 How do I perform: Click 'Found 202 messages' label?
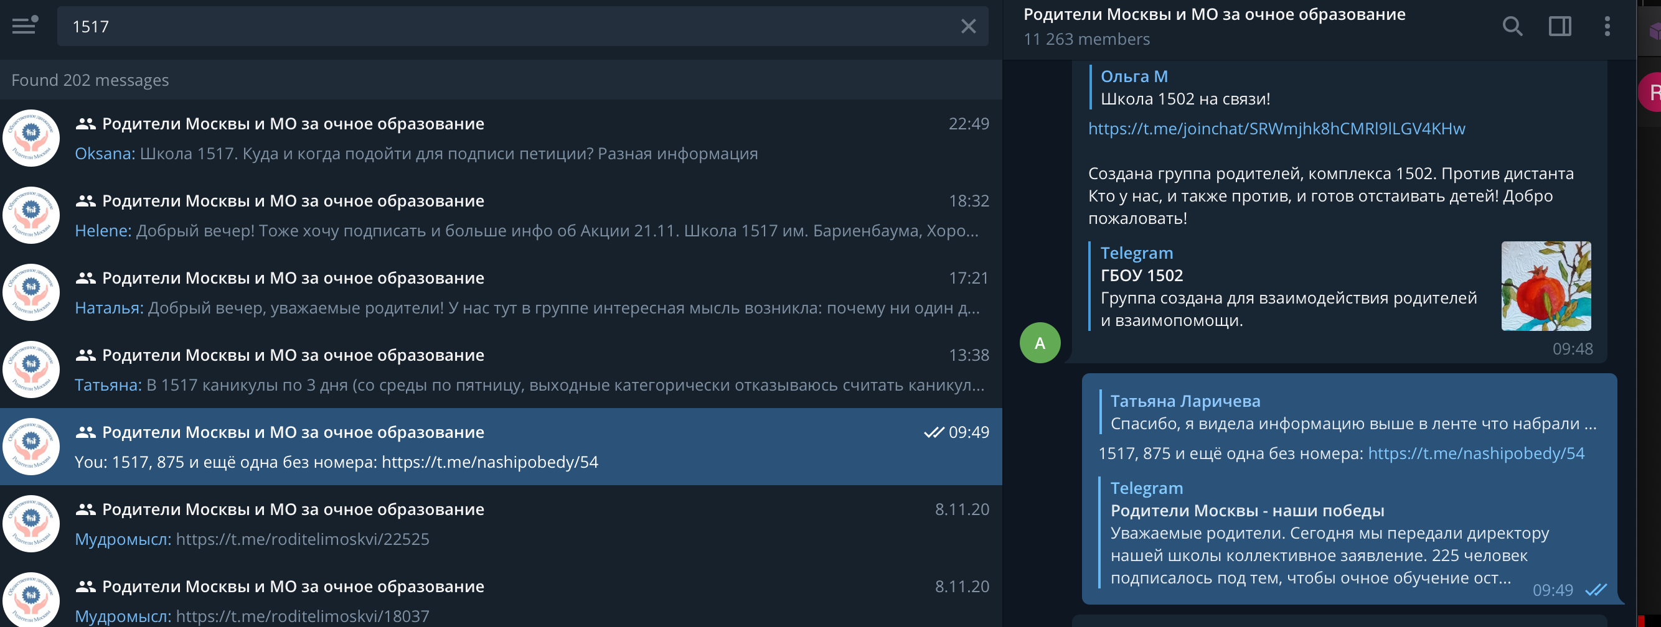click(90, 80)
